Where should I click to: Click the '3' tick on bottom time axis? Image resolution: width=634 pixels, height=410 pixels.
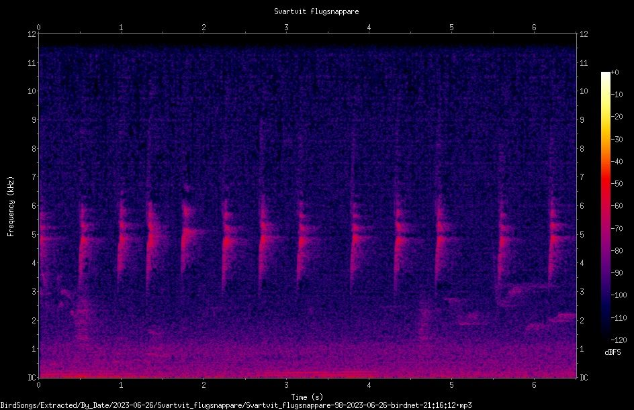(x=286, y=385)
